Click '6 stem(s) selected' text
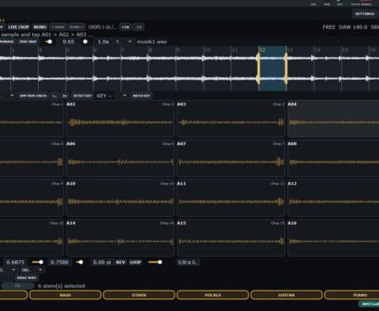This screenshot has height=311, width=379. pyautogui.click(x=61, y=286)
